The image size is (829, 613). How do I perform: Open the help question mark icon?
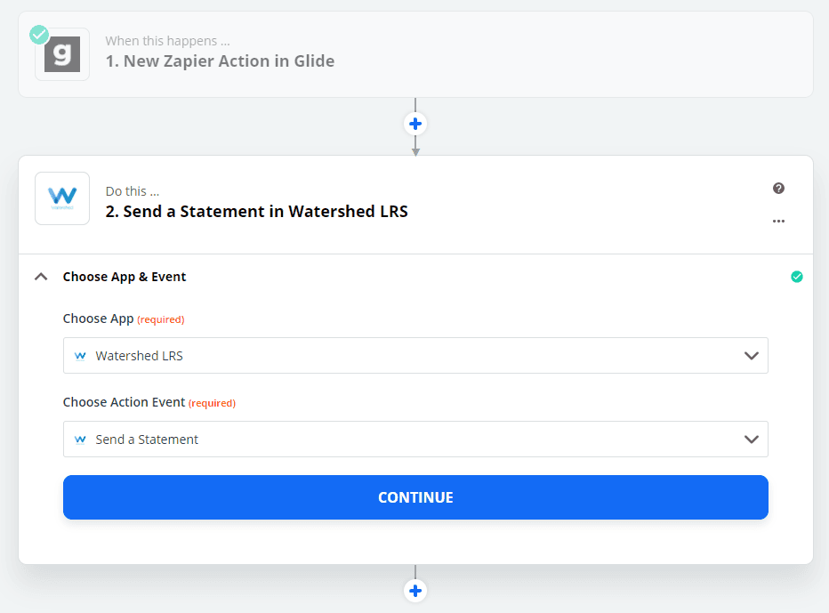(778, 189)
